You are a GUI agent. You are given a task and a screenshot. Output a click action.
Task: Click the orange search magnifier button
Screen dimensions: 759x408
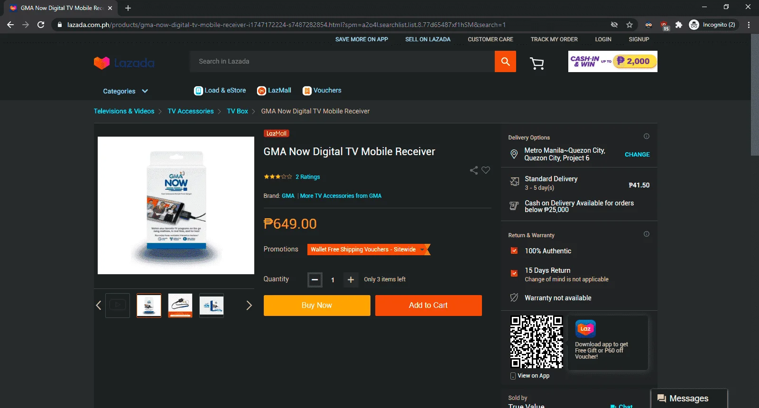pos(505,62)
